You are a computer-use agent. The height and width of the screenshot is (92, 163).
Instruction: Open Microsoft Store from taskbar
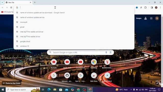point(61,90)
